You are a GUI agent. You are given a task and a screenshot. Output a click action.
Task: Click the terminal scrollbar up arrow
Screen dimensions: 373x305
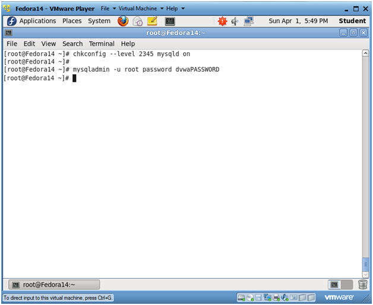[365, 53]
